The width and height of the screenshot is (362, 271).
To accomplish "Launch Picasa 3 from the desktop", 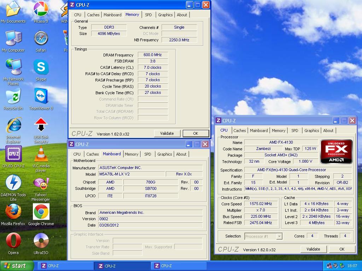I will [41, 12].
